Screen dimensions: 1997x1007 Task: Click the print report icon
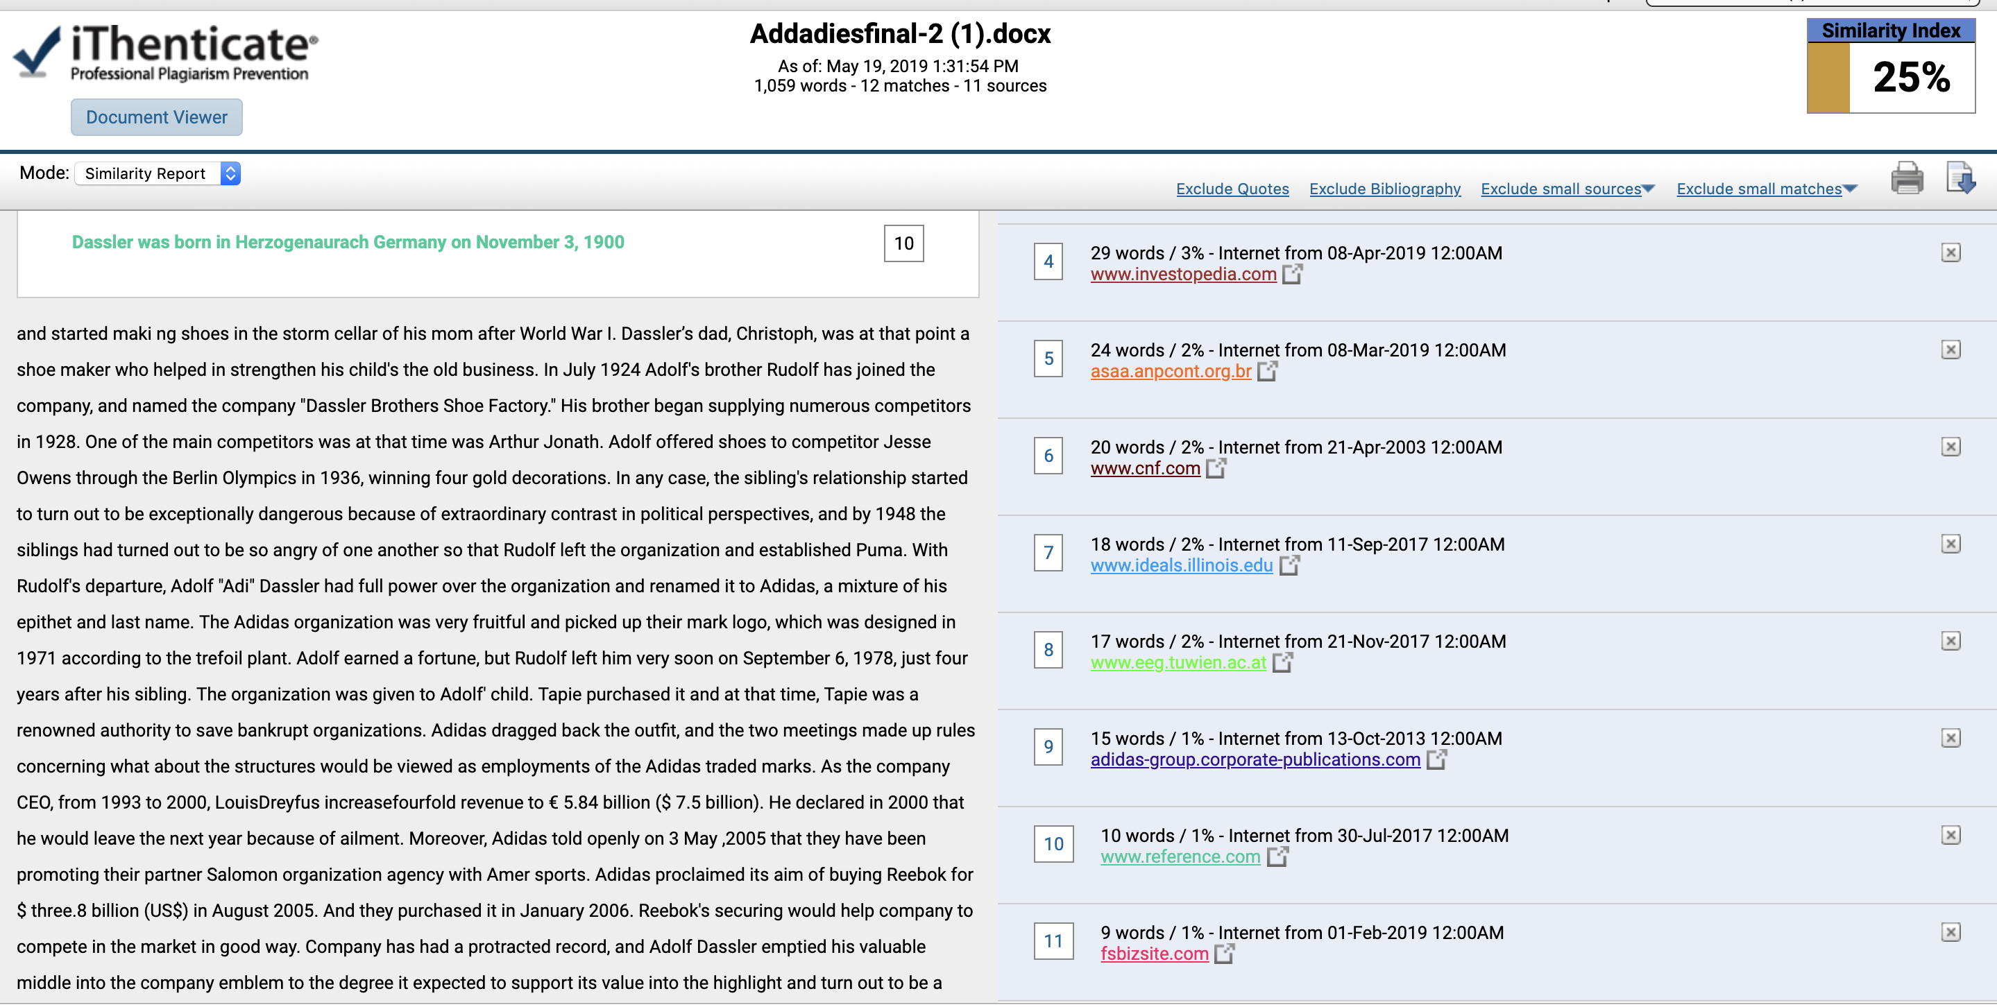point(1906,178)
